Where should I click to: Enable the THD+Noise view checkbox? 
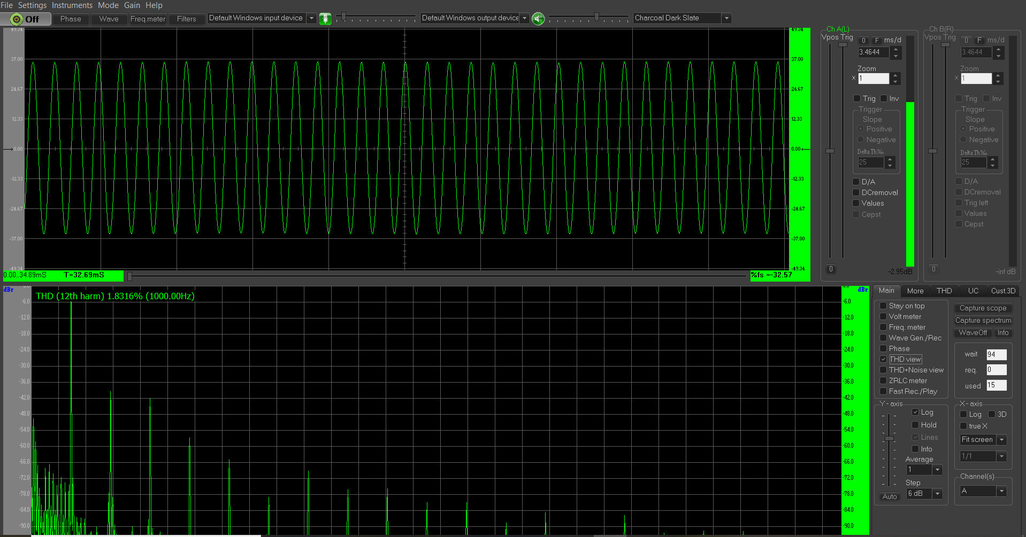[x=883, y=370]
